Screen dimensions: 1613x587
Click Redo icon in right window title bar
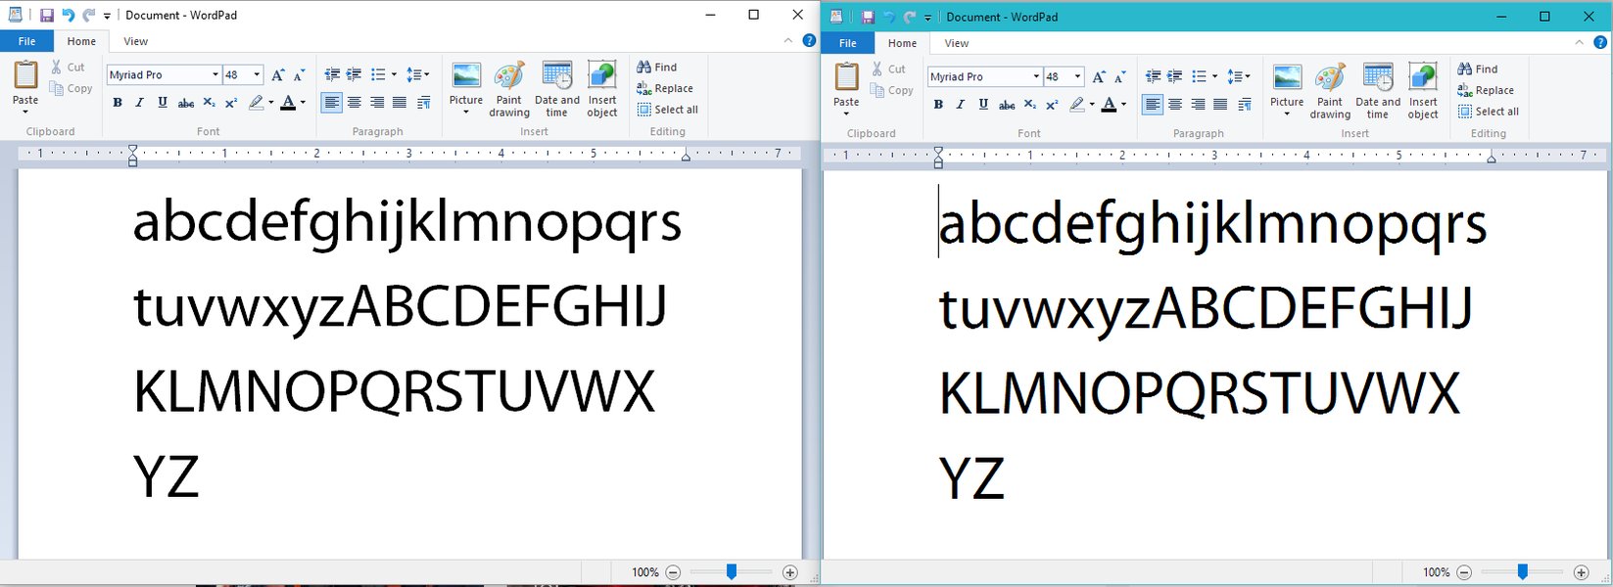pyautogui.click(x=910, y=18)
